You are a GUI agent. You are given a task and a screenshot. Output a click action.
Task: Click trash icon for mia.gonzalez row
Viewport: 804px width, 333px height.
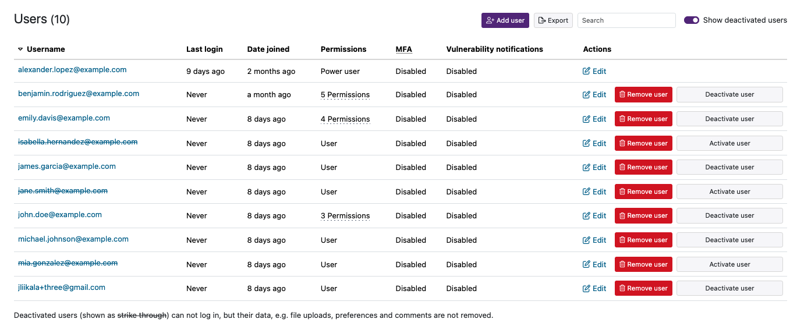click(x=622, y=265)
